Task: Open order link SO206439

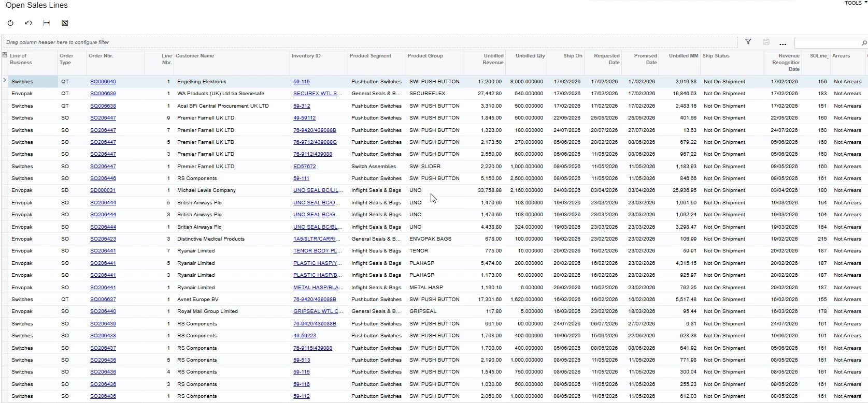Action: click(x=103, y=324)
